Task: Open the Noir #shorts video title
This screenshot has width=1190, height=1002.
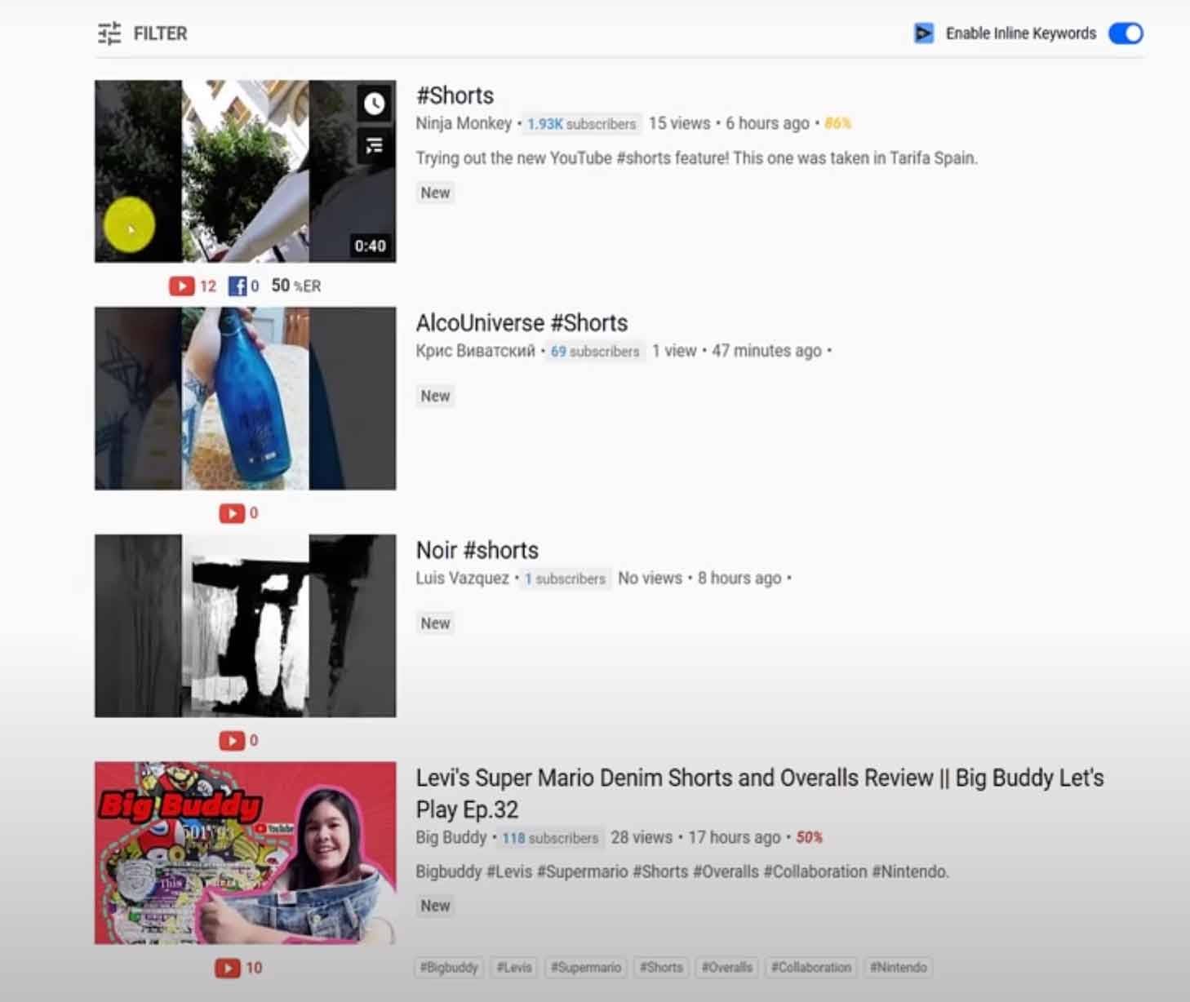Action: point(477,550)
